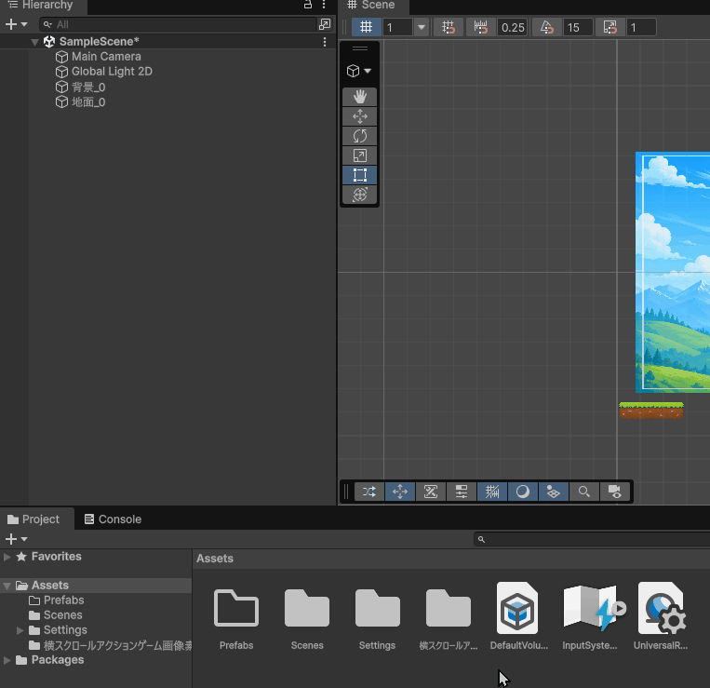
Task: Select the DefaultVolu... asset
Action: (x=517, y=608)
